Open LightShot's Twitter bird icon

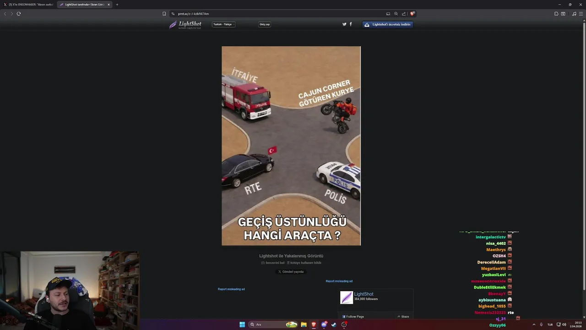click(344, 24)
